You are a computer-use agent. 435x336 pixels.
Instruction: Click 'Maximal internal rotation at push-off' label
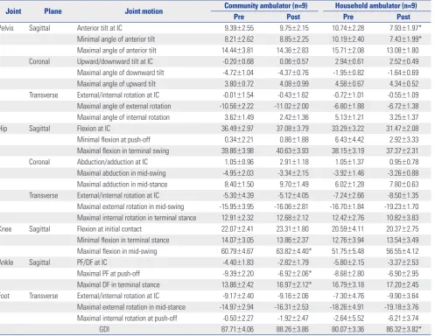(127, 318)
